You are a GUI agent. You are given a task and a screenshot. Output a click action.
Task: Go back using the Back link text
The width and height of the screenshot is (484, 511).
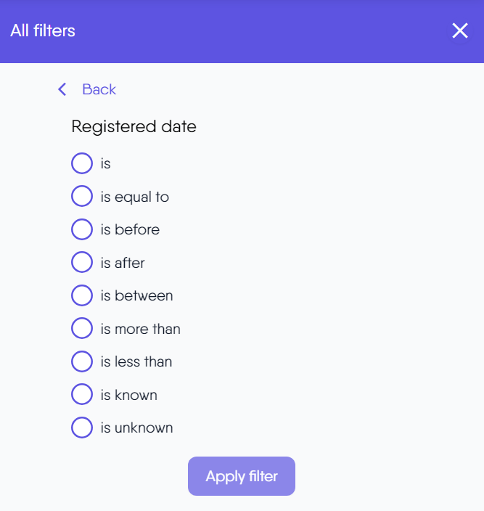pyautogui.click(x=99, y=89)
